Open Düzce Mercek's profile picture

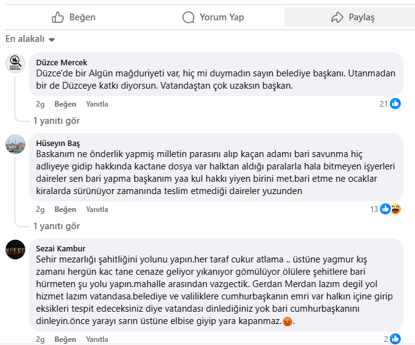pos(15,63)
